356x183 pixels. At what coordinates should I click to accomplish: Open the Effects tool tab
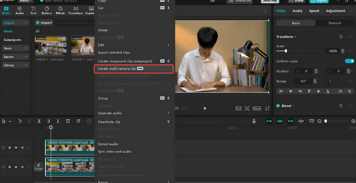[x=60, y=10]
